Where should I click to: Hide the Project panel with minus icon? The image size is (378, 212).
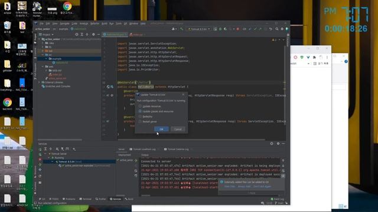[99, 35]
